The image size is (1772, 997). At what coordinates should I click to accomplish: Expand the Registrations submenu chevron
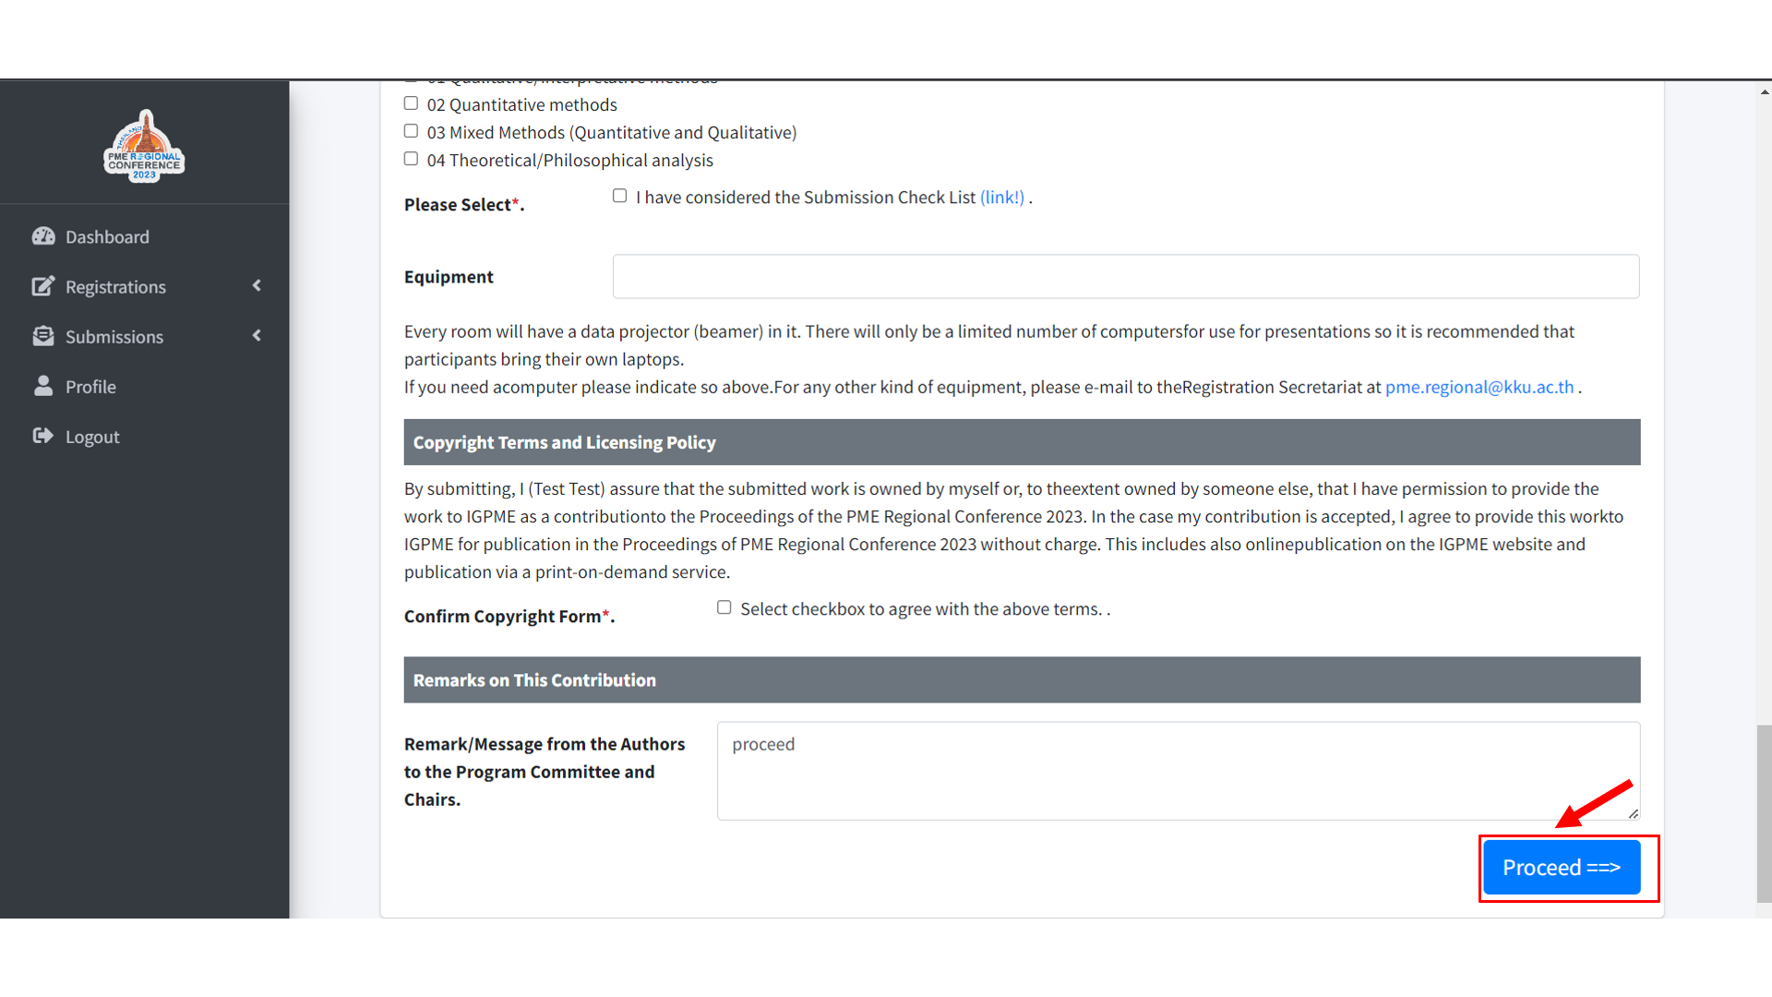[257, 286]
